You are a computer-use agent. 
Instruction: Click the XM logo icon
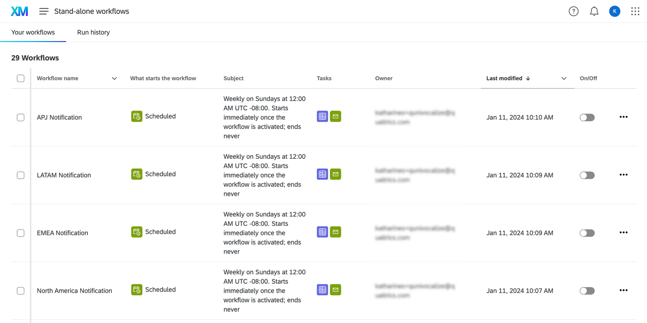click(19, 11)
